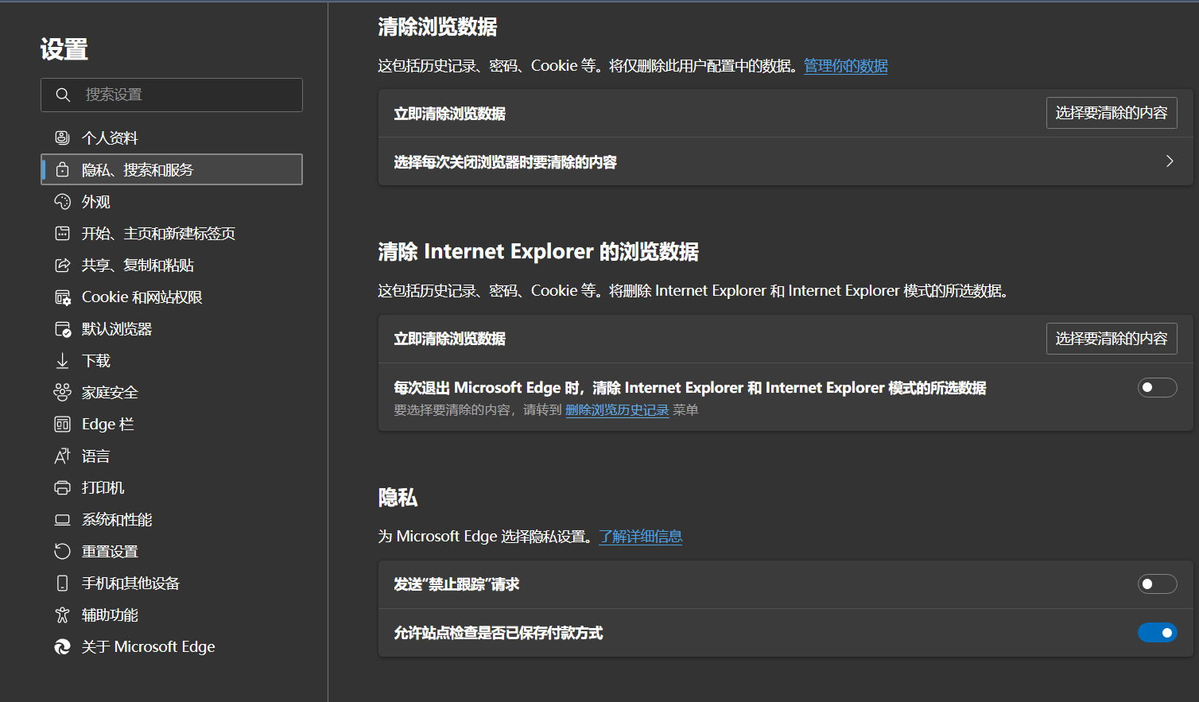Screen dimensions: 1199x702
Task: Click the 设置 page title
Action: (64, 49)
